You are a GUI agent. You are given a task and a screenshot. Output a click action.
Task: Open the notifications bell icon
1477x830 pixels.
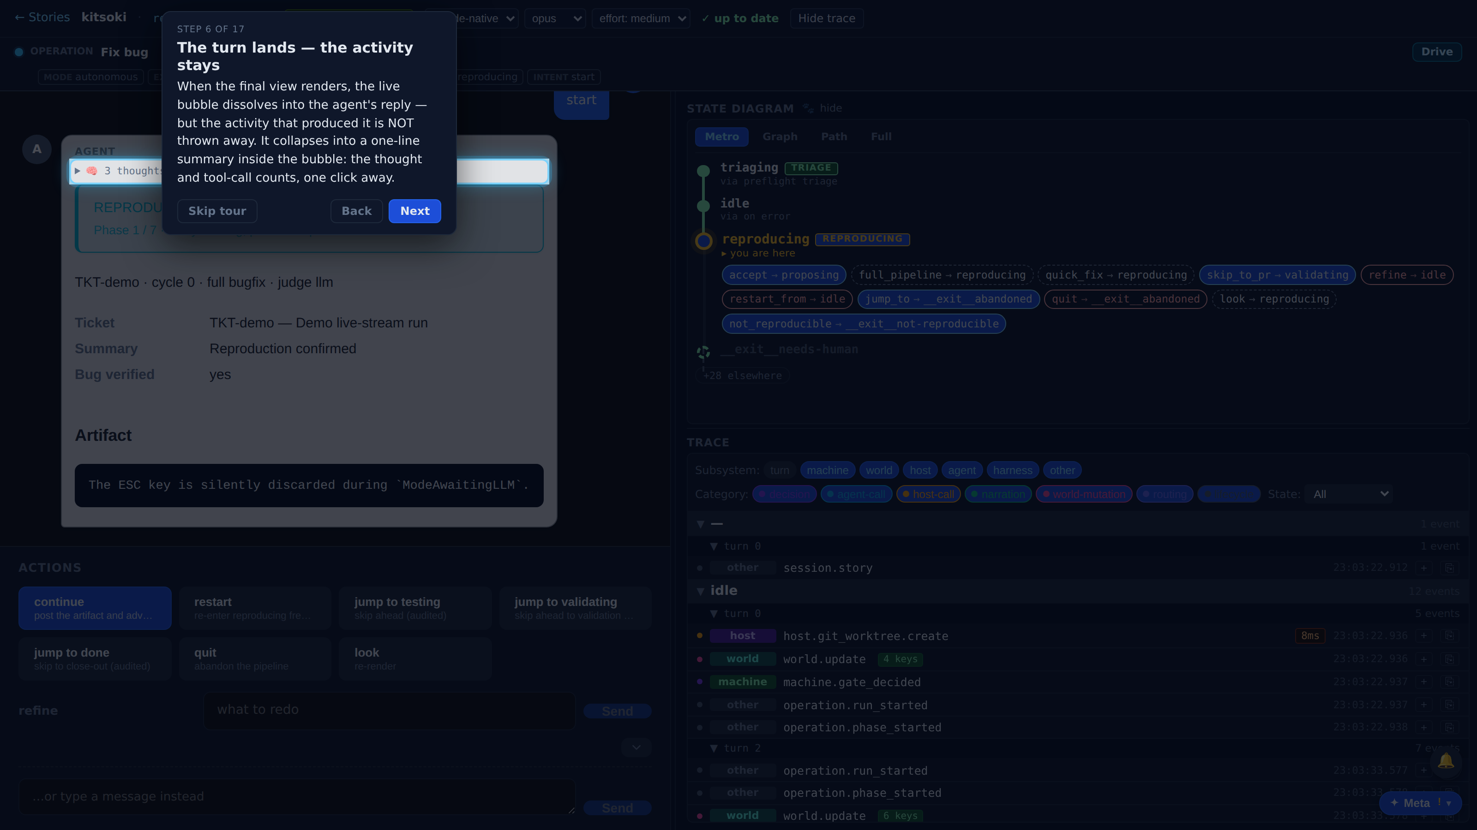tap(1446, 761)
